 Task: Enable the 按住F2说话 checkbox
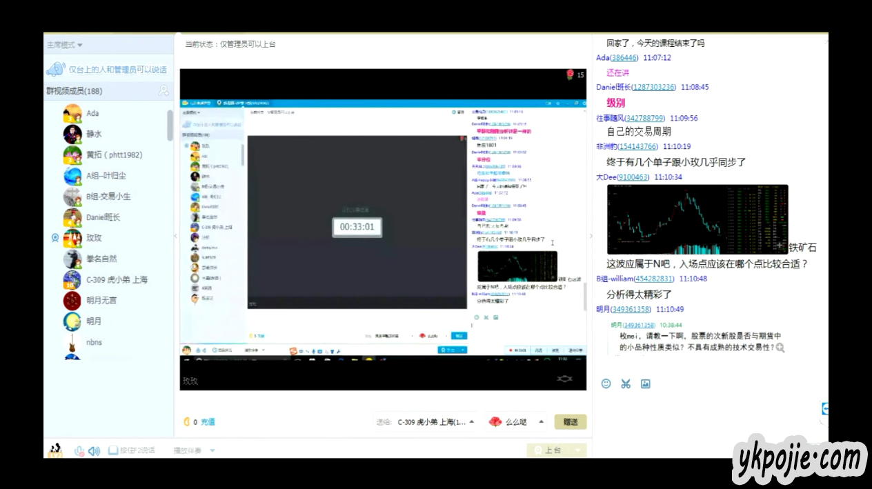(113, 450)
